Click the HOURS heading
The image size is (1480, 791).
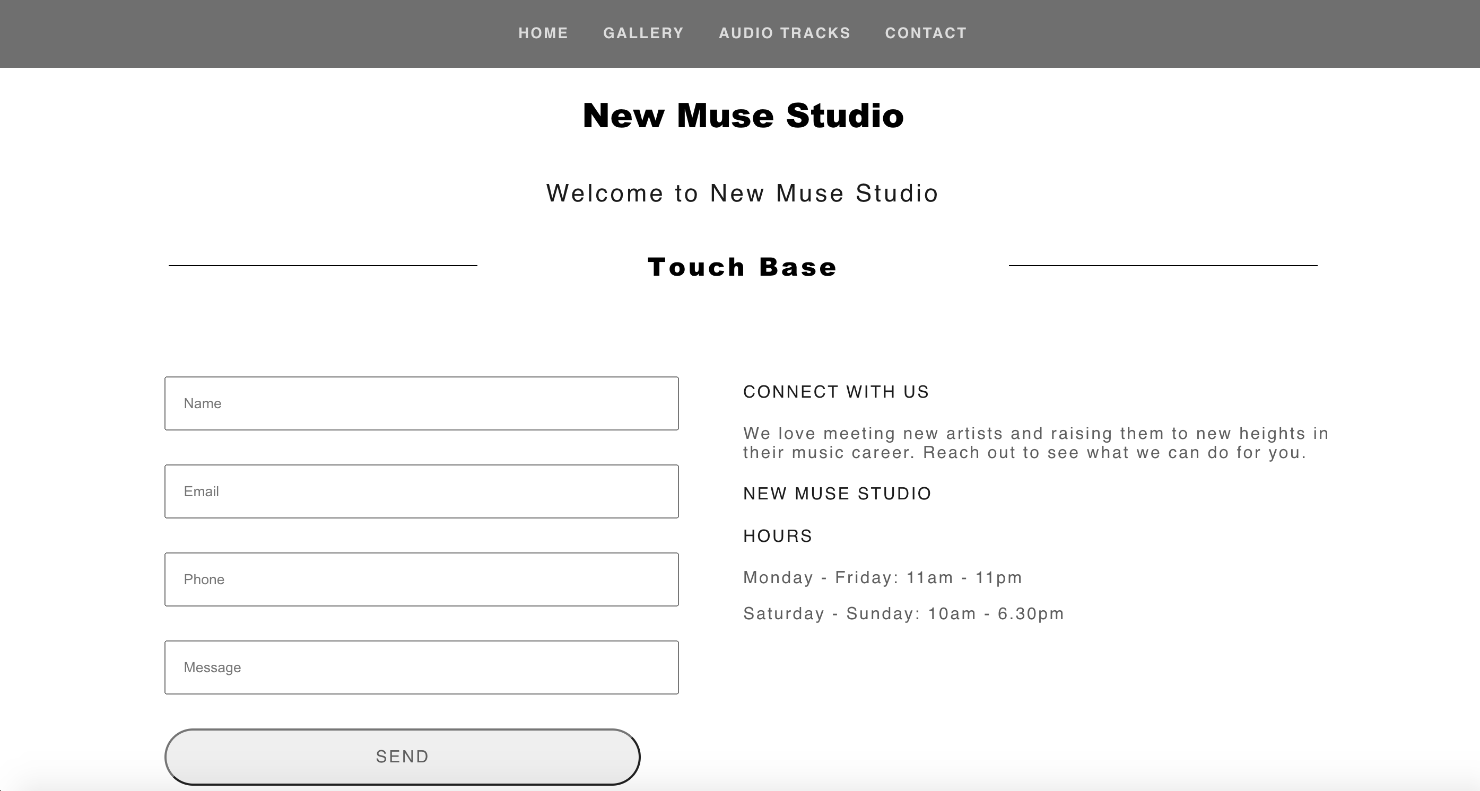pos(777,536)
